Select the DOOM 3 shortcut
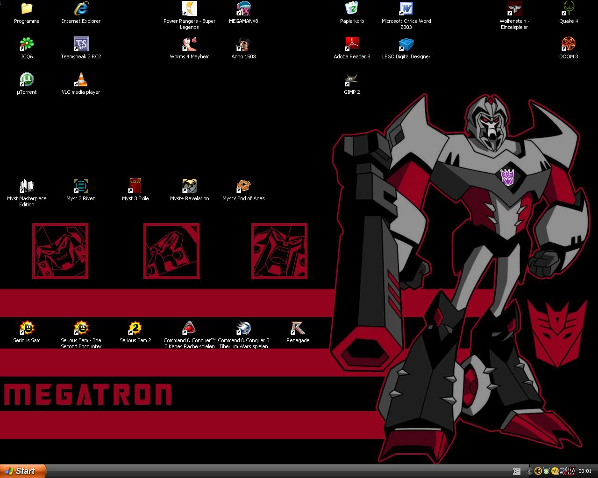This screenshot has width=598, height=478. click(x=569, y=49)
